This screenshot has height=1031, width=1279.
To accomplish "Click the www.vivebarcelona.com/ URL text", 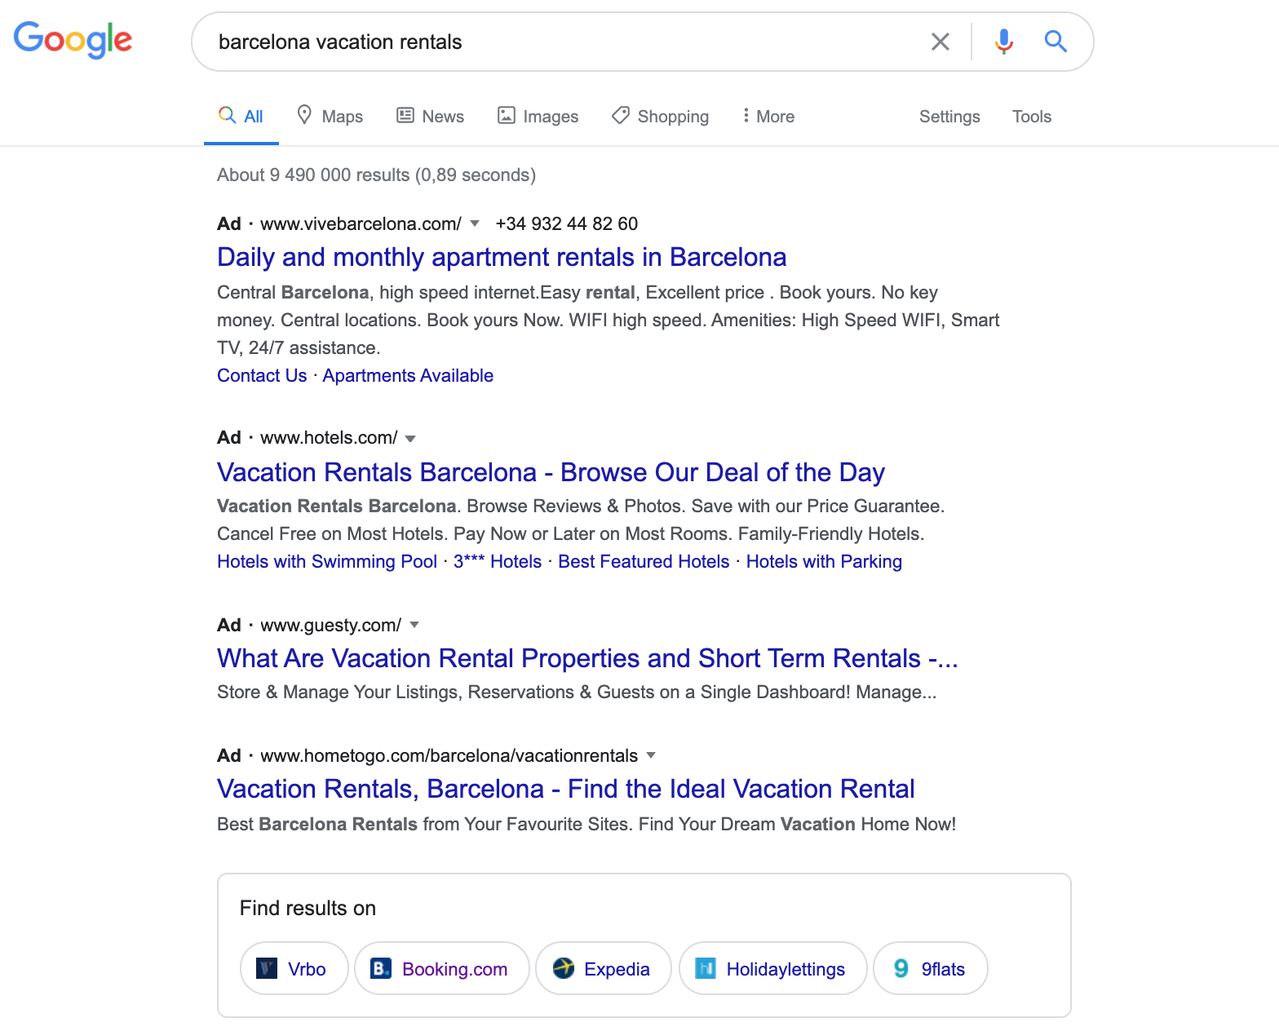I will [361, 224].
